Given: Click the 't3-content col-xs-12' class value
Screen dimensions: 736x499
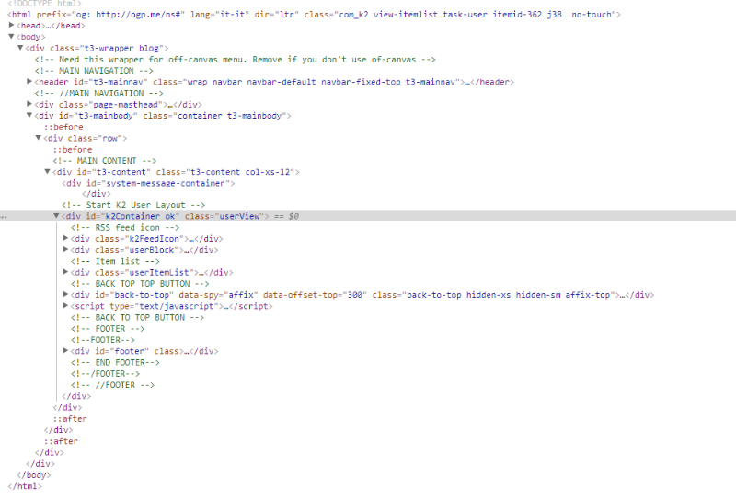Looking at the screenshot, I should [x=240, y=172].
